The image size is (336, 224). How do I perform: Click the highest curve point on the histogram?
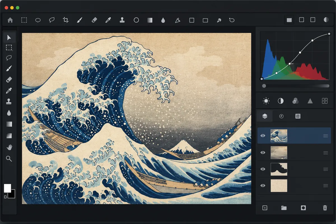pos(329,34)
